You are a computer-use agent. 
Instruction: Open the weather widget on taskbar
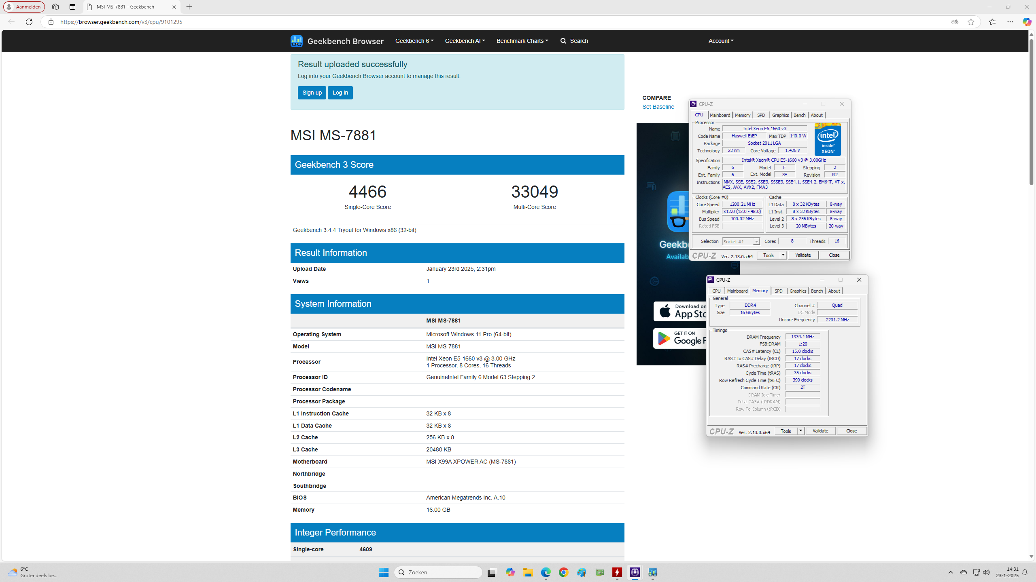click(x=33, y=572)
